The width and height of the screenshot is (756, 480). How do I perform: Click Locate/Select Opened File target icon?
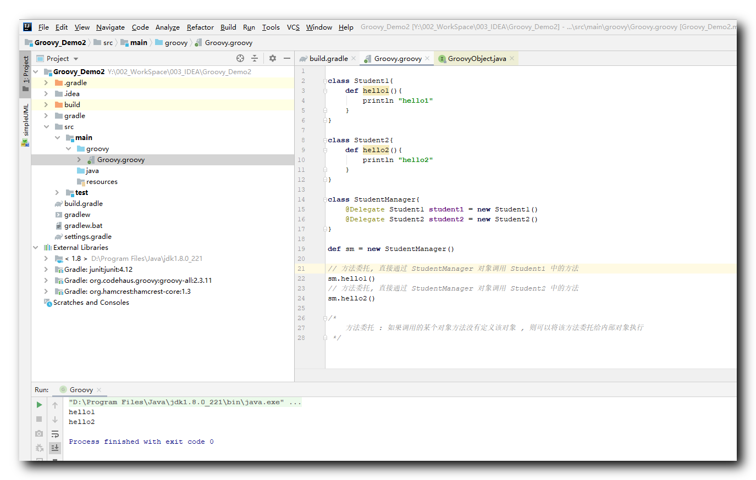[x=240, y=58]
